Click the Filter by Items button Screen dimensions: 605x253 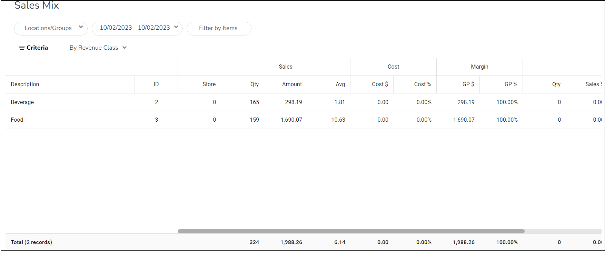click(x=219, y=28)
